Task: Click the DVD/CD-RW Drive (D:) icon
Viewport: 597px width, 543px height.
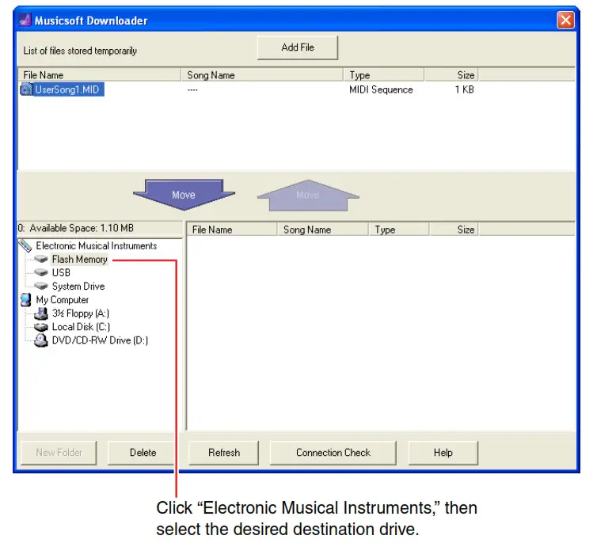Action: pos(40,340)
